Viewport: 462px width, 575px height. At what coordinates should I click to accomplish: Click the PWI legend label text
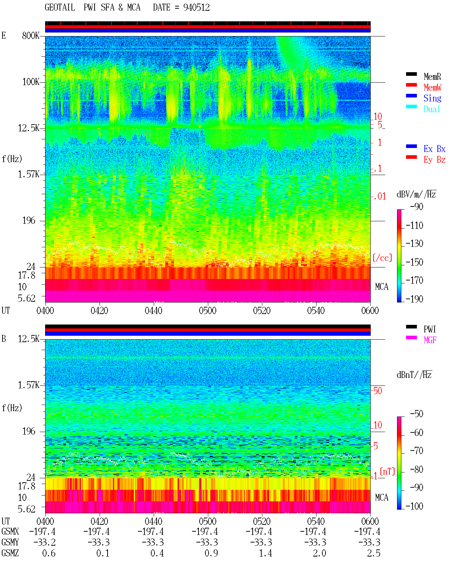[430, 329]
